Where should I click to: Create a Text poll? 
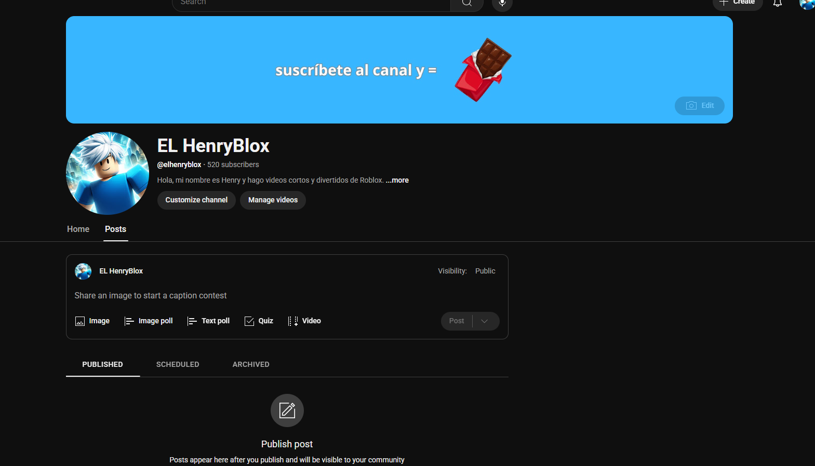[208, 321]
